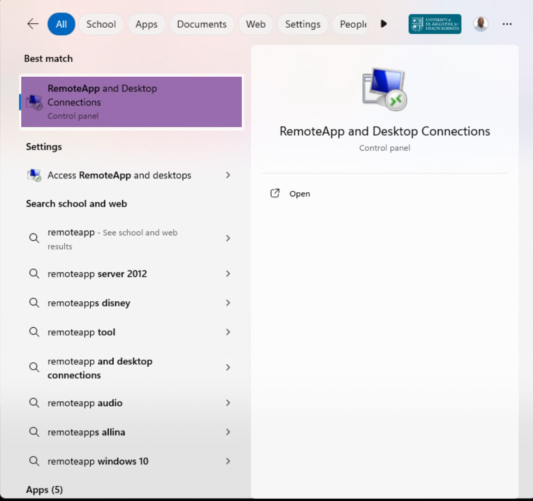Expand the remoteapp and desktop connections suggestion chevron
The height and width of the screenshot is (501, 533).
click(228, 367)
